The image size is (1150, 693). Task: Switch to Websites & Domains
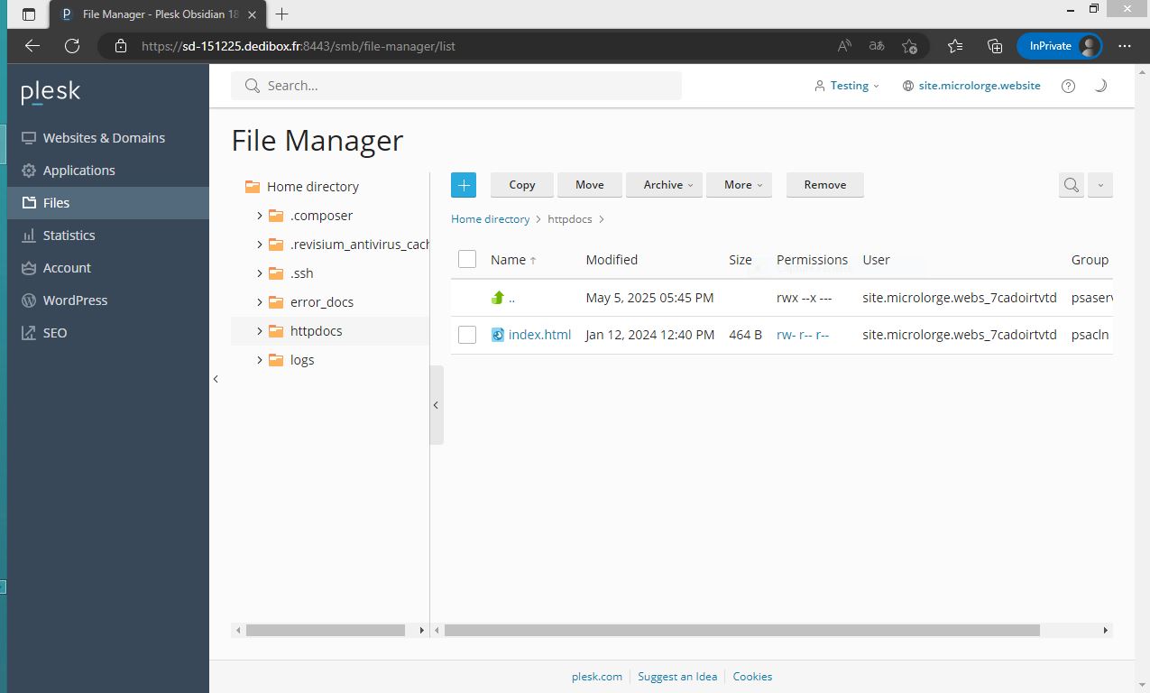point(104,137)
